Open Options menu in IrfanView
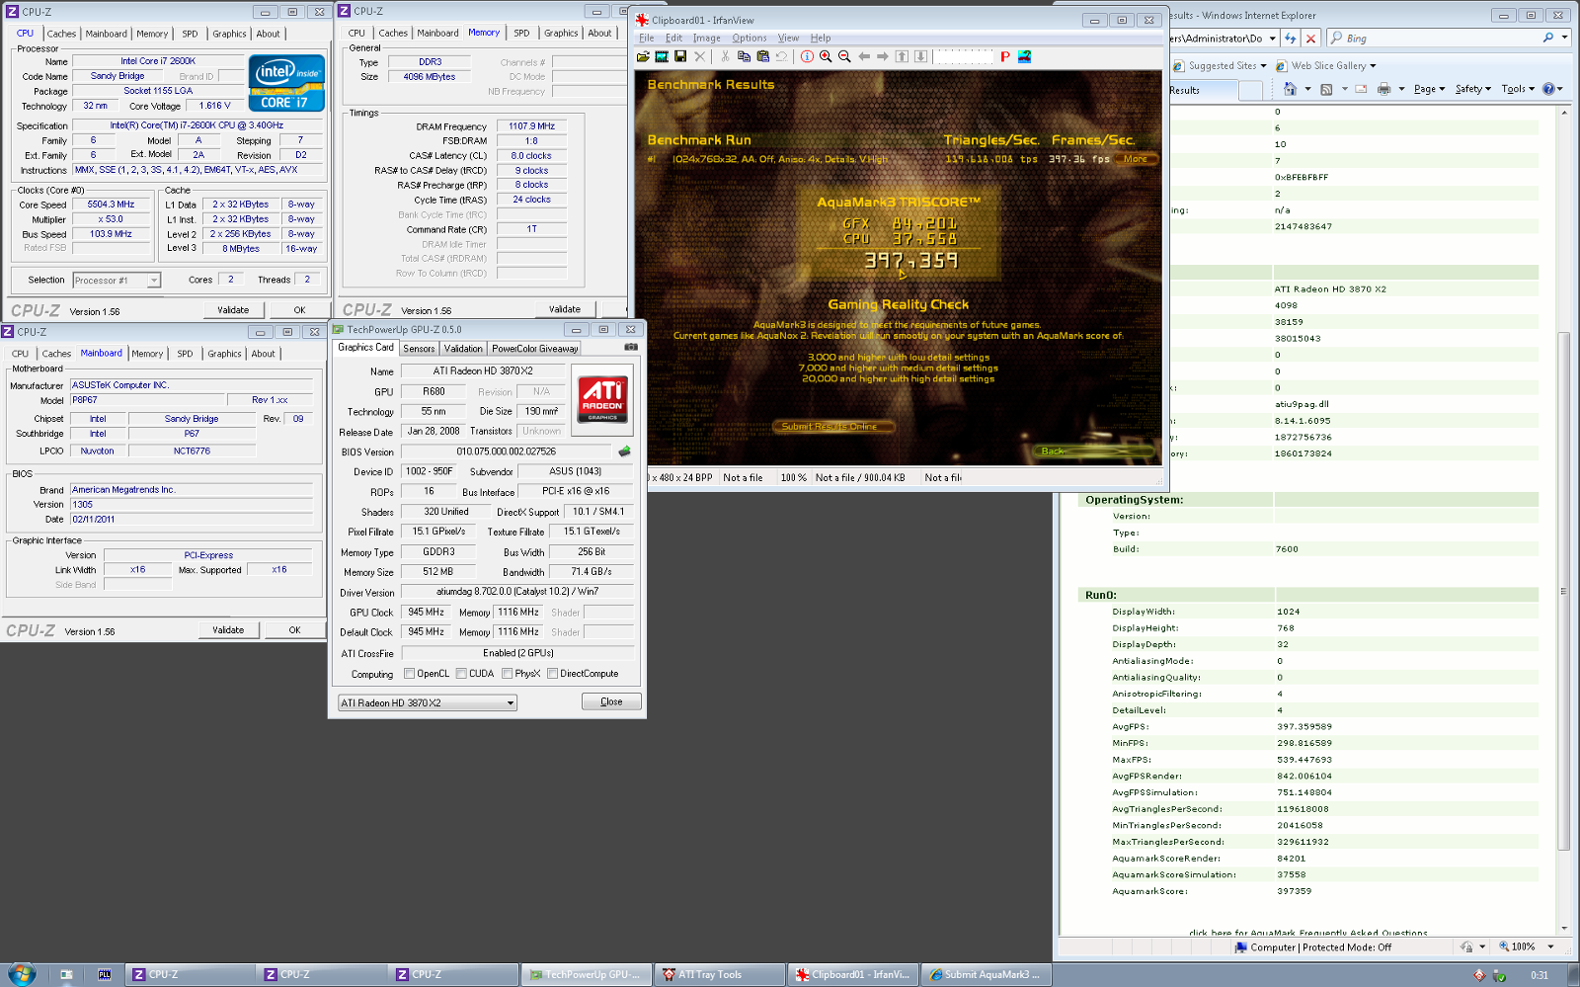1580x987 pixels. coord(750,39)
